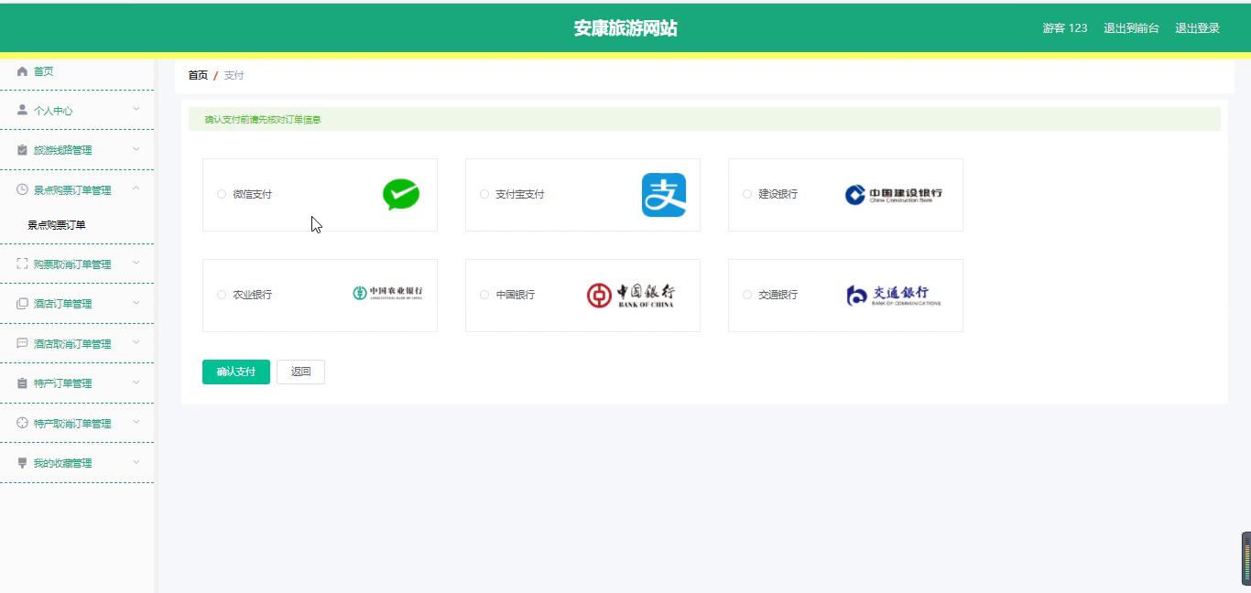The height and width of the screenshot is (593, 1251).
Task: Select the 交通银行 radio button
Action: (x=747, y=295)
